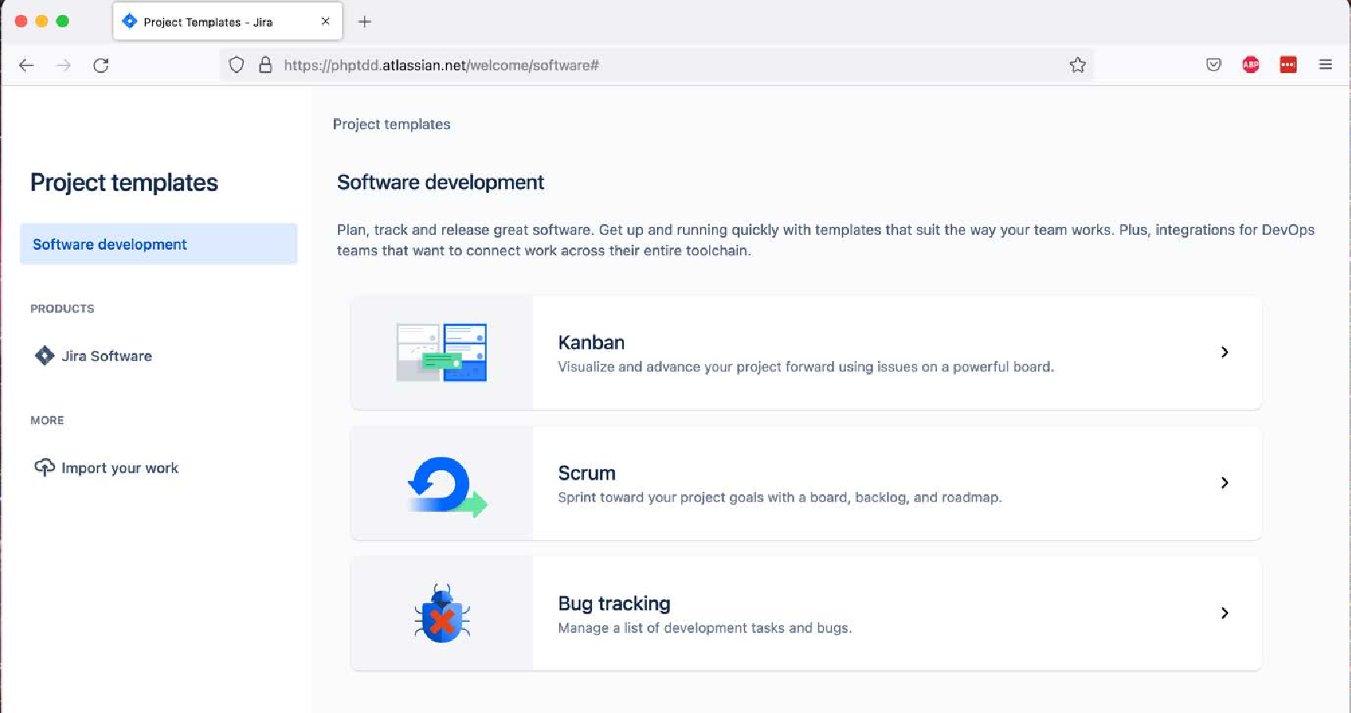Expand Bug tracking template using its chevron

1224,613
